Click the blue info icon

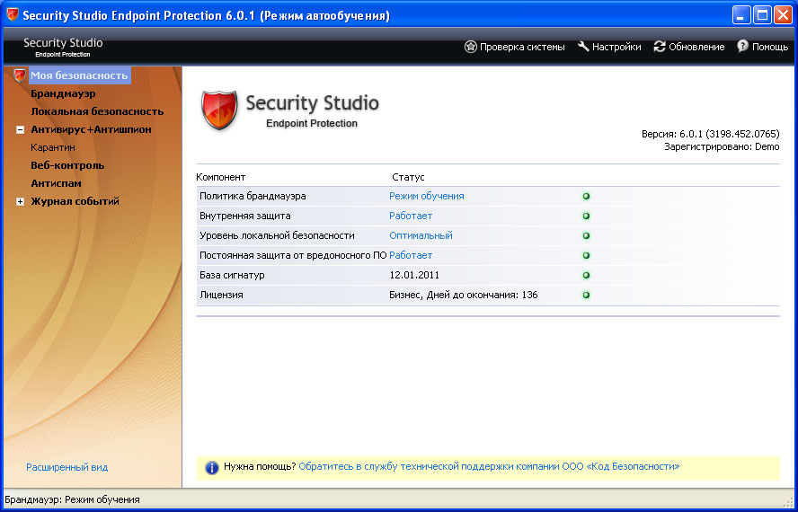pos(211,467)
